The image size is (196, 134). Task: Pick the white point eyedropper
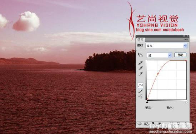[141, 74]
